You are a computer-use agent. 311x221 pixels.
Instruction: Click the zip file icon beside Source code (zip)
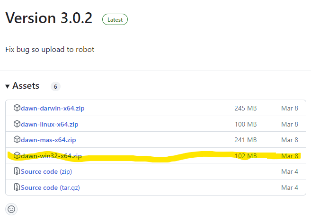pyautogui.click(x=17, y=171)
